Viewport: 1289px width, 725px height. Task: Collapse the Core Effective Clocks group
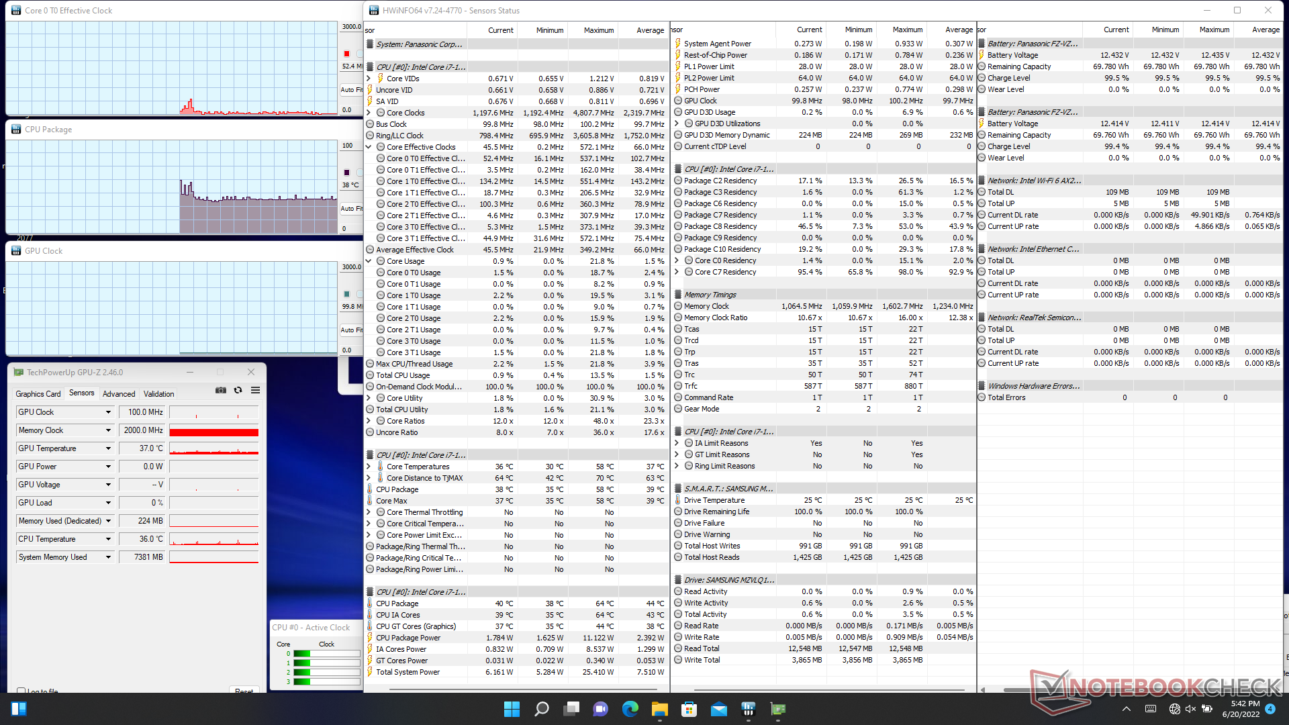coord(369,147)
